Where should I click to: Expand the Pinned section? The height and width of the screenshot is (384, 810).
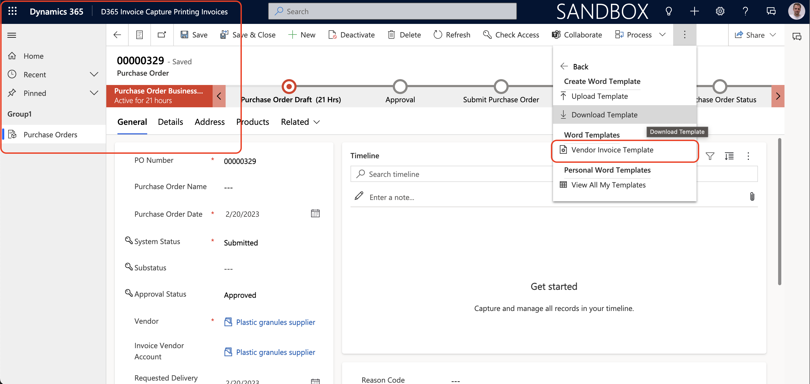94,93
